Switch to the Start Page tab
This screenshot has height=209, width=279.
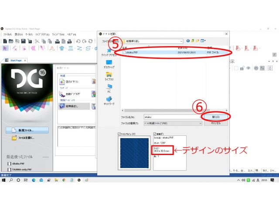point(16,61)
